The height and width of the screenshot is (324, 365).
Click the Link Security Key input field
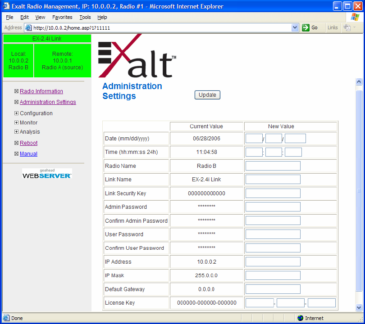[x=273, y=193]
